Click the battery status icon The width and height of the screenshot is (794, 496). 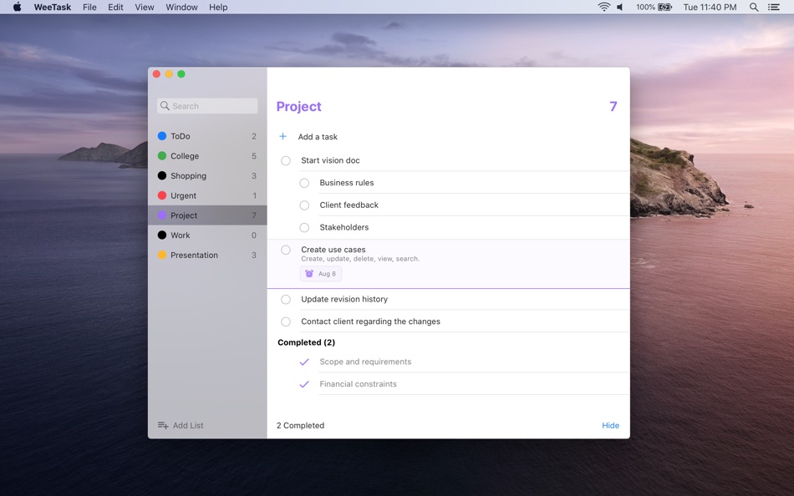coord(664,7)
